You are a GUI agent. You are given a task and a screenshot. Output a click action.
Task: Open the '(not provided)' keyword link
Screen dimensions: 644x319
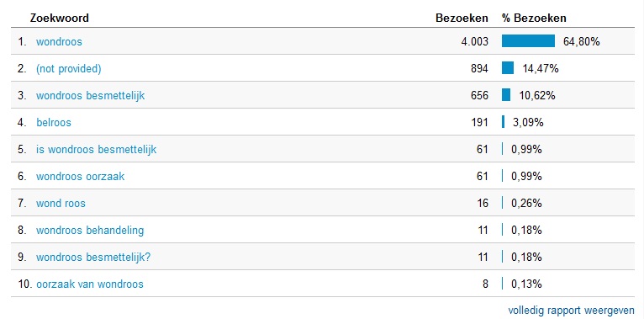(69, 69)
